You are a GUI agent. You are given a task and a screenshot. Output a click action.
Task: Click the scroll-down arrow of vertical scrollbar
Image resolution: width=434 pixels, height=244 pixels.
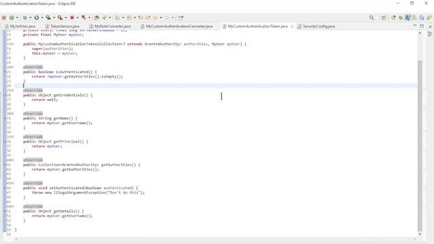pyautogui.click(x=420, y=234)
